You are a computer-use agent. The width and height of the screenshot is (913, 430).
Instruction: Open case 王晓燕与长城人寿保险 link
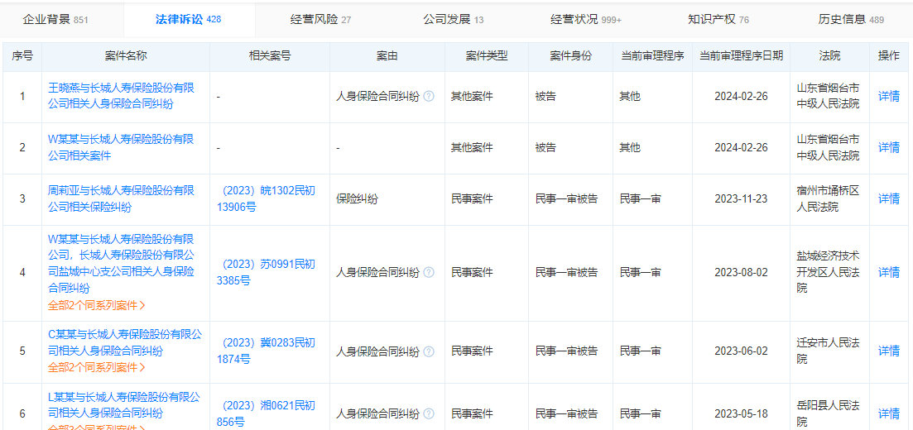[121, 96]
